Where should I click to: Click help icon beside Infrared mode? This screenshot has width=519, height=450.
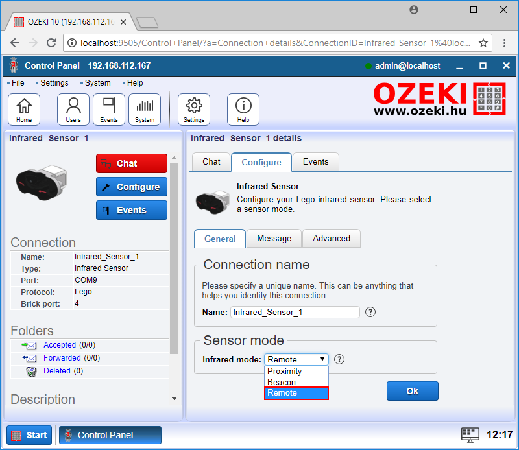(x=339, y=359)
